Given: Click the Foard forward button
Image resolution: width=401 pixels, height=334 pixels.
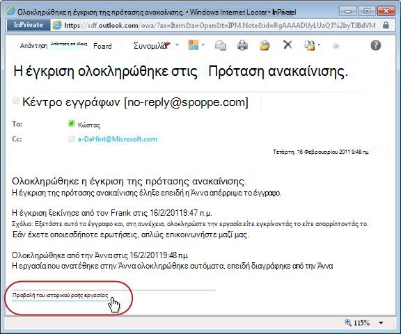Looking at the screenshot, I should point(102,46).
